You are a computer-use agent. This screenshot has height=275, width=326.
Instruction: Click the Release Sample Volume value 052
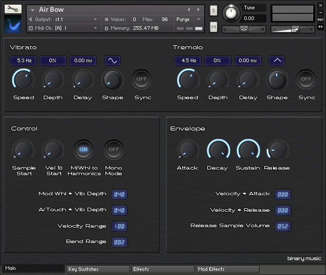283,226
